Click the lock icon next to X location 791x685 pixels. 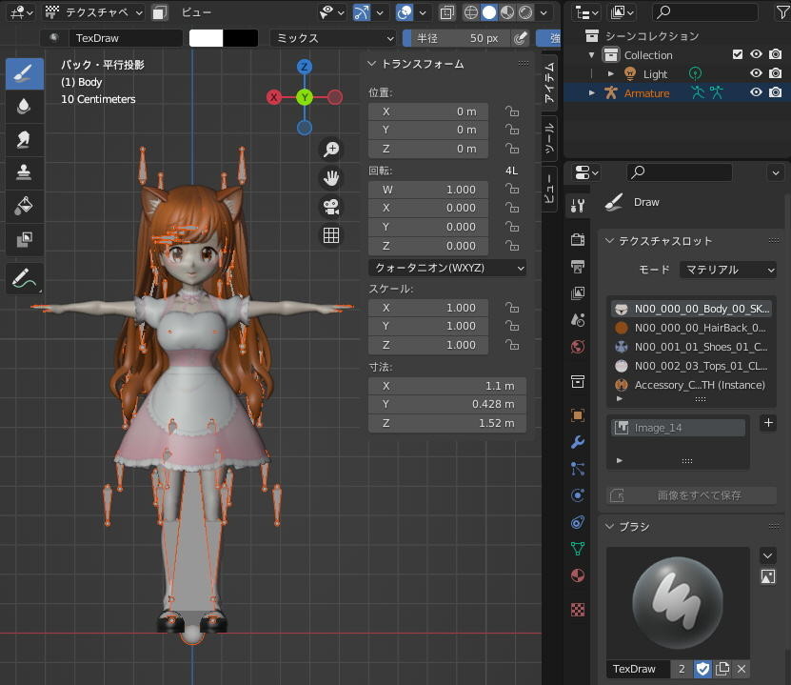512,111
